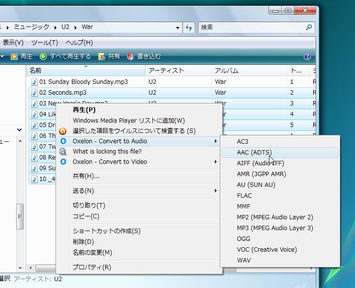Click the music file icon for track 08

(x=34, y=157)
